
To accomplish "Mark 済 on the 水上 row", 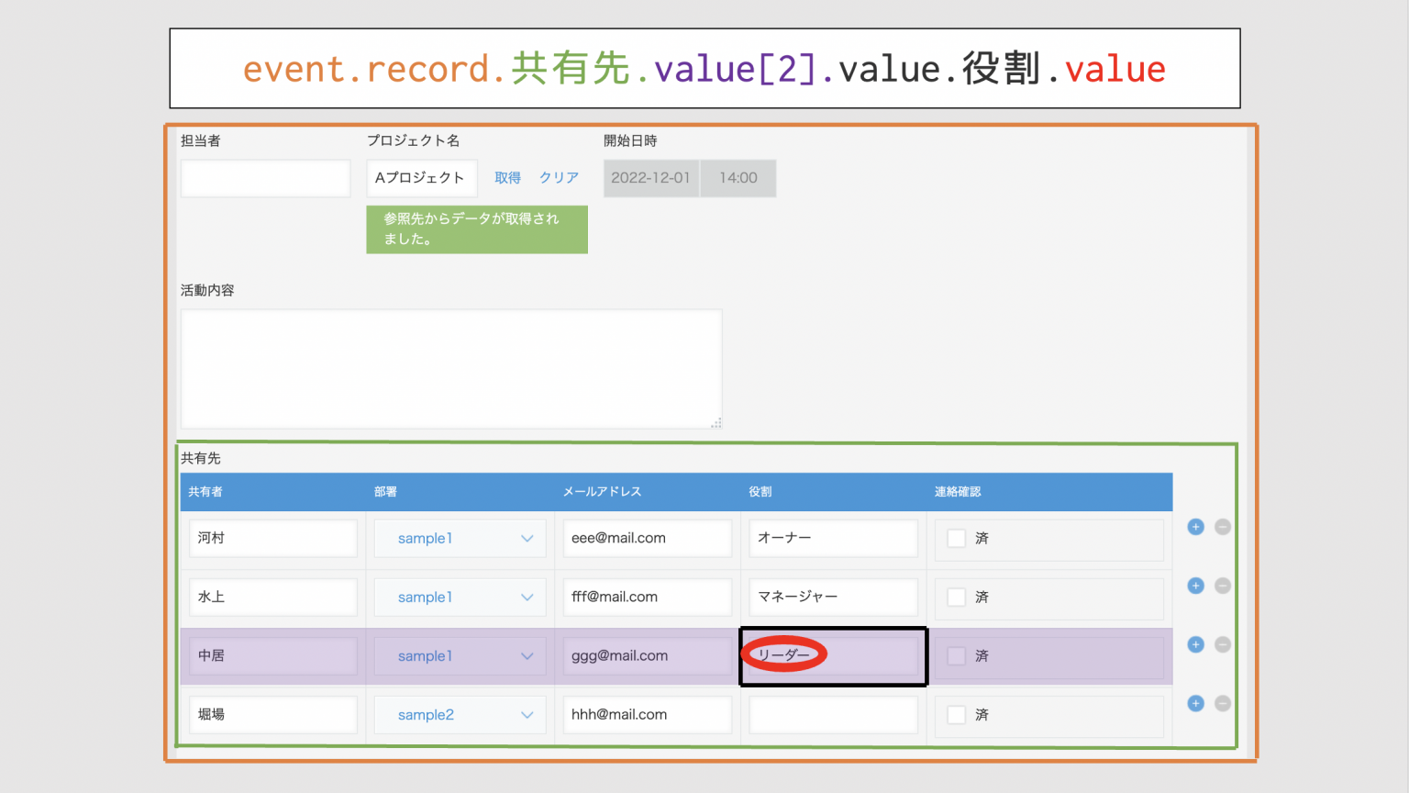I will [957, 598].
